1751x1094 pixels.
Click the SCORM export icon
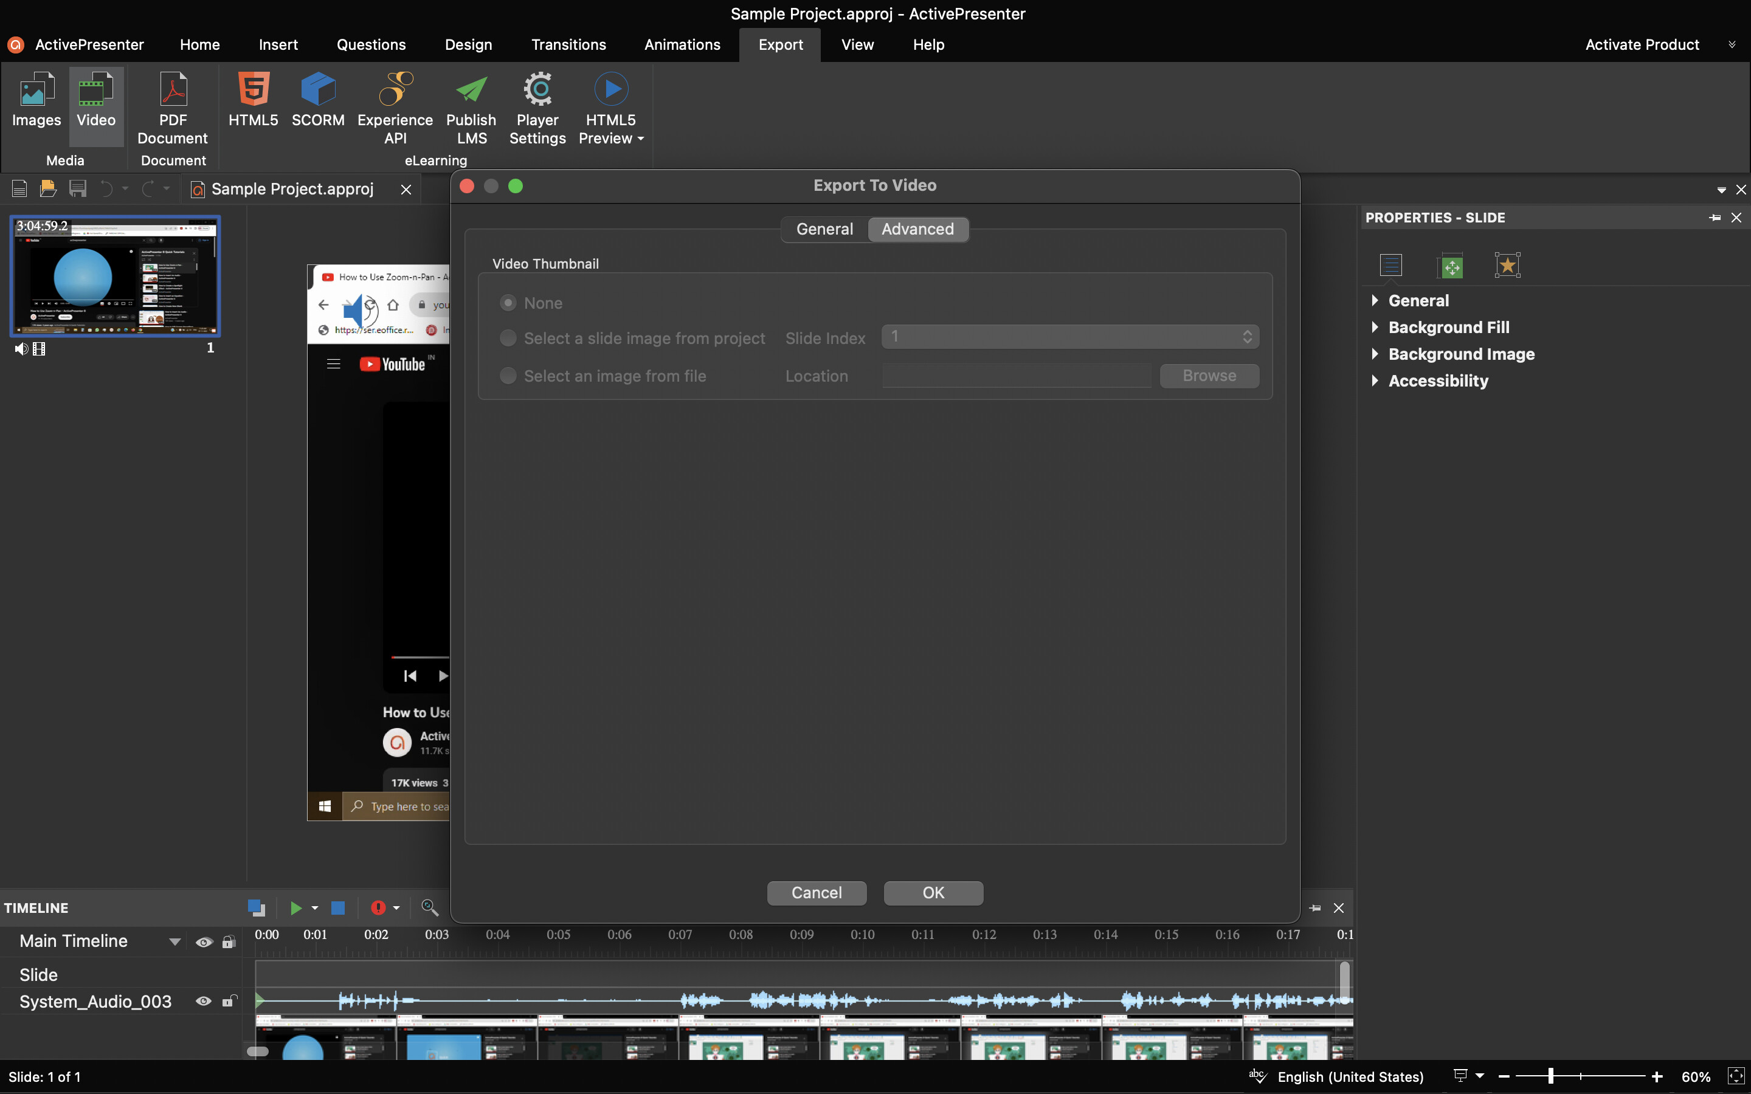(x=317, y=90)
